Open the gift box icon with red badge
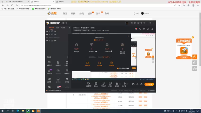The height and width of the screenshot is (113, 201). tap(136, 29)
